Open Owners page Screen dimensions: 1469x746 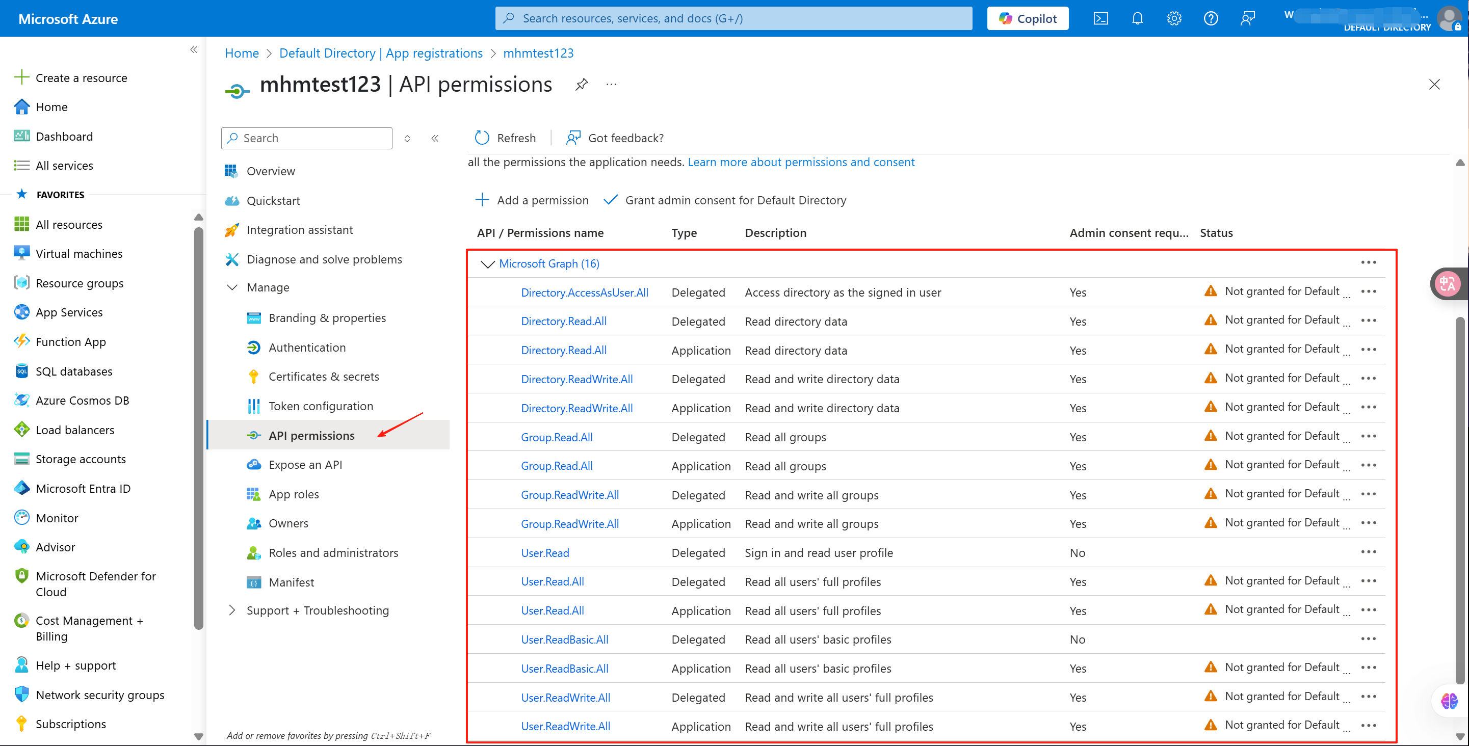[288, 523]
